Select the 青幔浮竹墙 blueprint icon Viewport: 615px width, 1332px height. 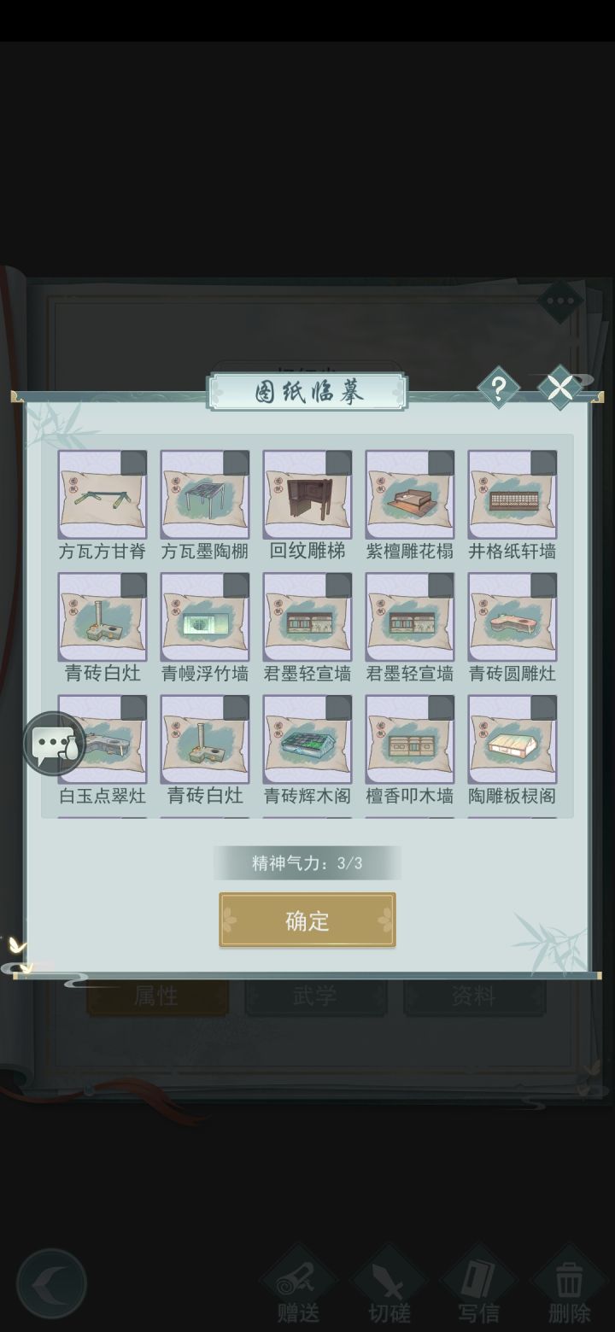point(205,617)
